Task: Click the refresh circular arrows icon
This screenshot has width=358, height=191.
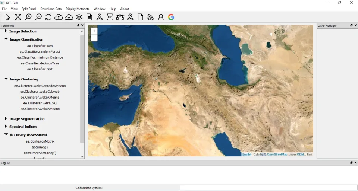Action: pos(48,17)
